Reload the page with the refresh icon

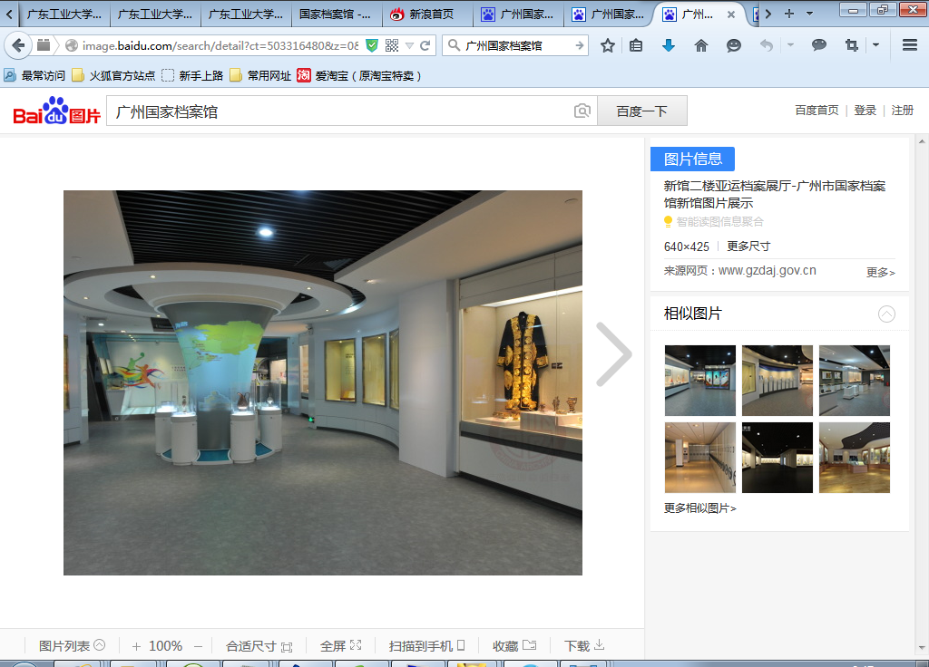425,45
